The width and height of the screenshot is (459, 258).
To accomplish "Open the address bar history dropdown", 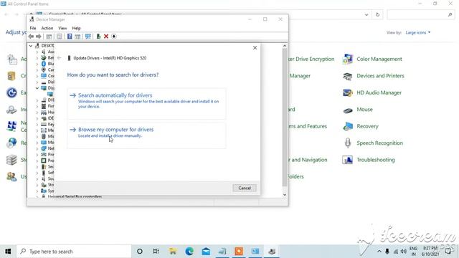I will [x=366, y=14].
